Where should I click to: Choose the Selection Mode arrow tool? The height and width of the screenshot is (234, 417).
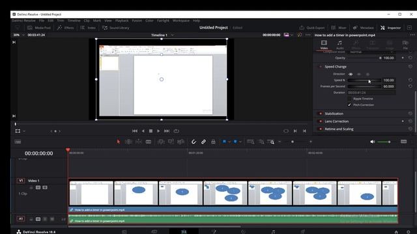[x=119, y=142]
